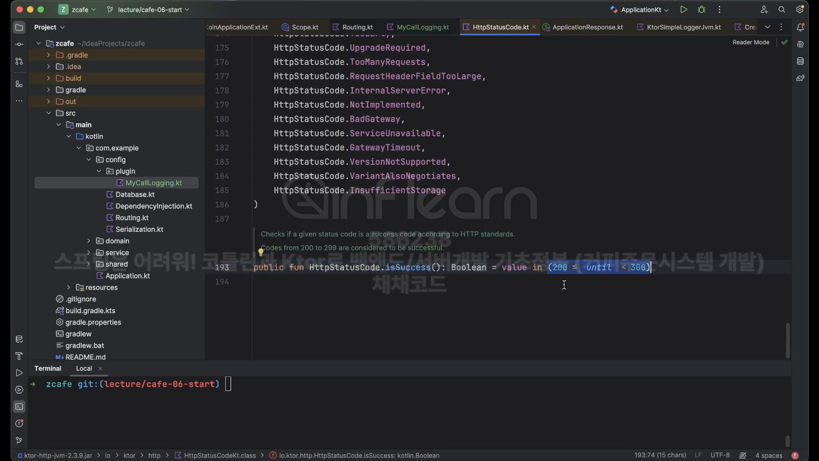819x461 pixels.
Task: Open the AI Assistant spiral icon
Action: click(800, 44)
